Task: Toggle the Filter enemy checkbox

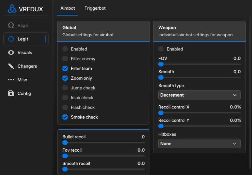Action: coord(65,59)
